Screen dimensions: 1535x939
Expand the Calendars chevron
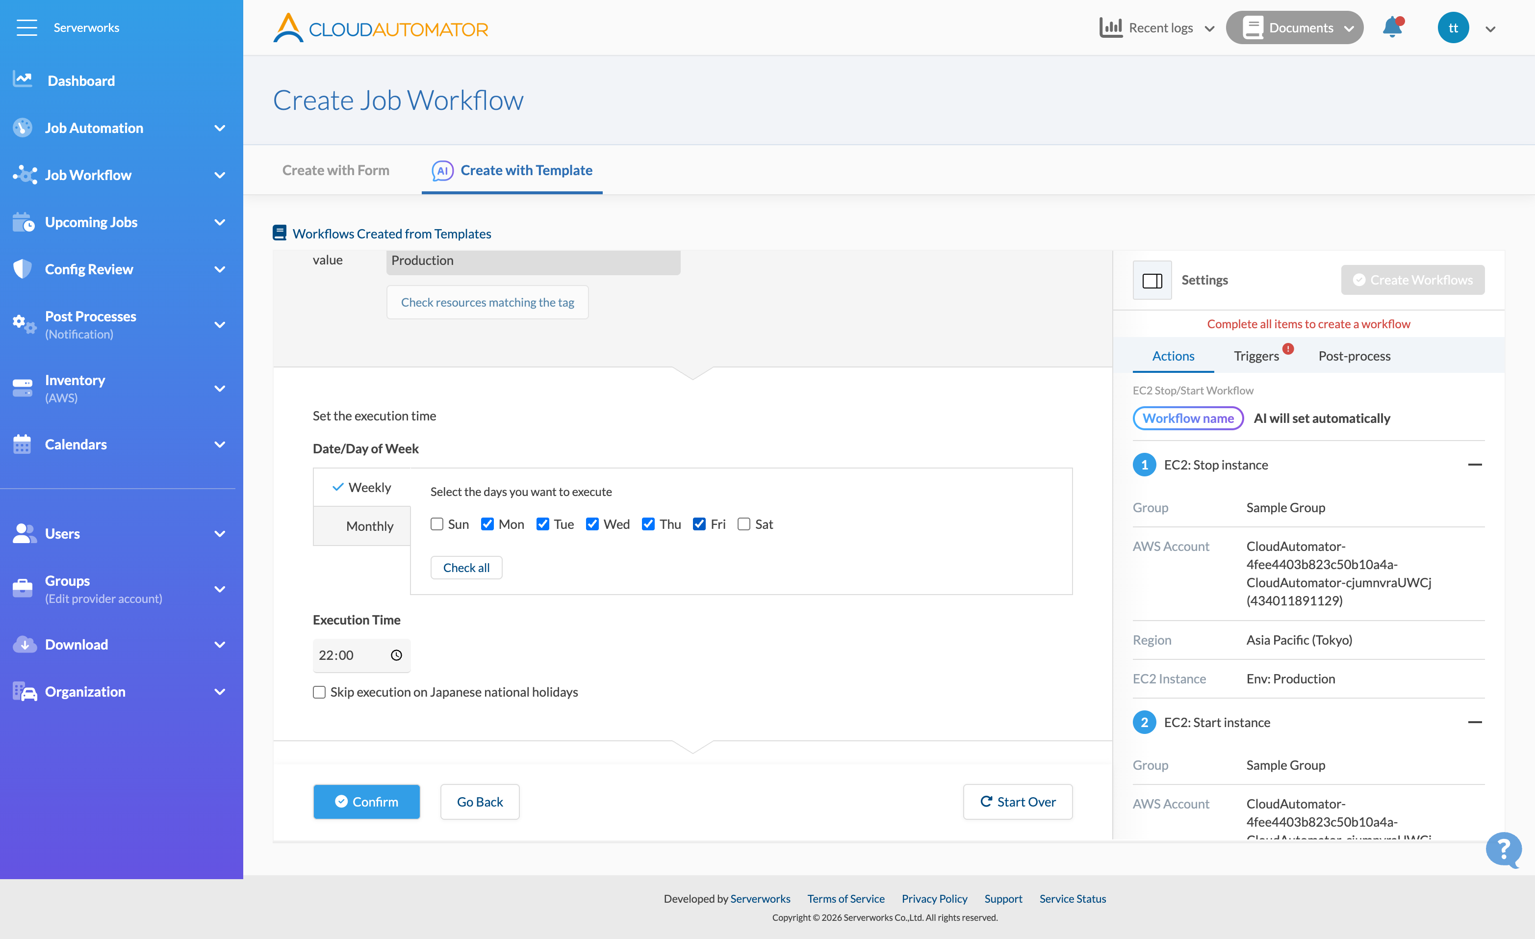[219, 444]
